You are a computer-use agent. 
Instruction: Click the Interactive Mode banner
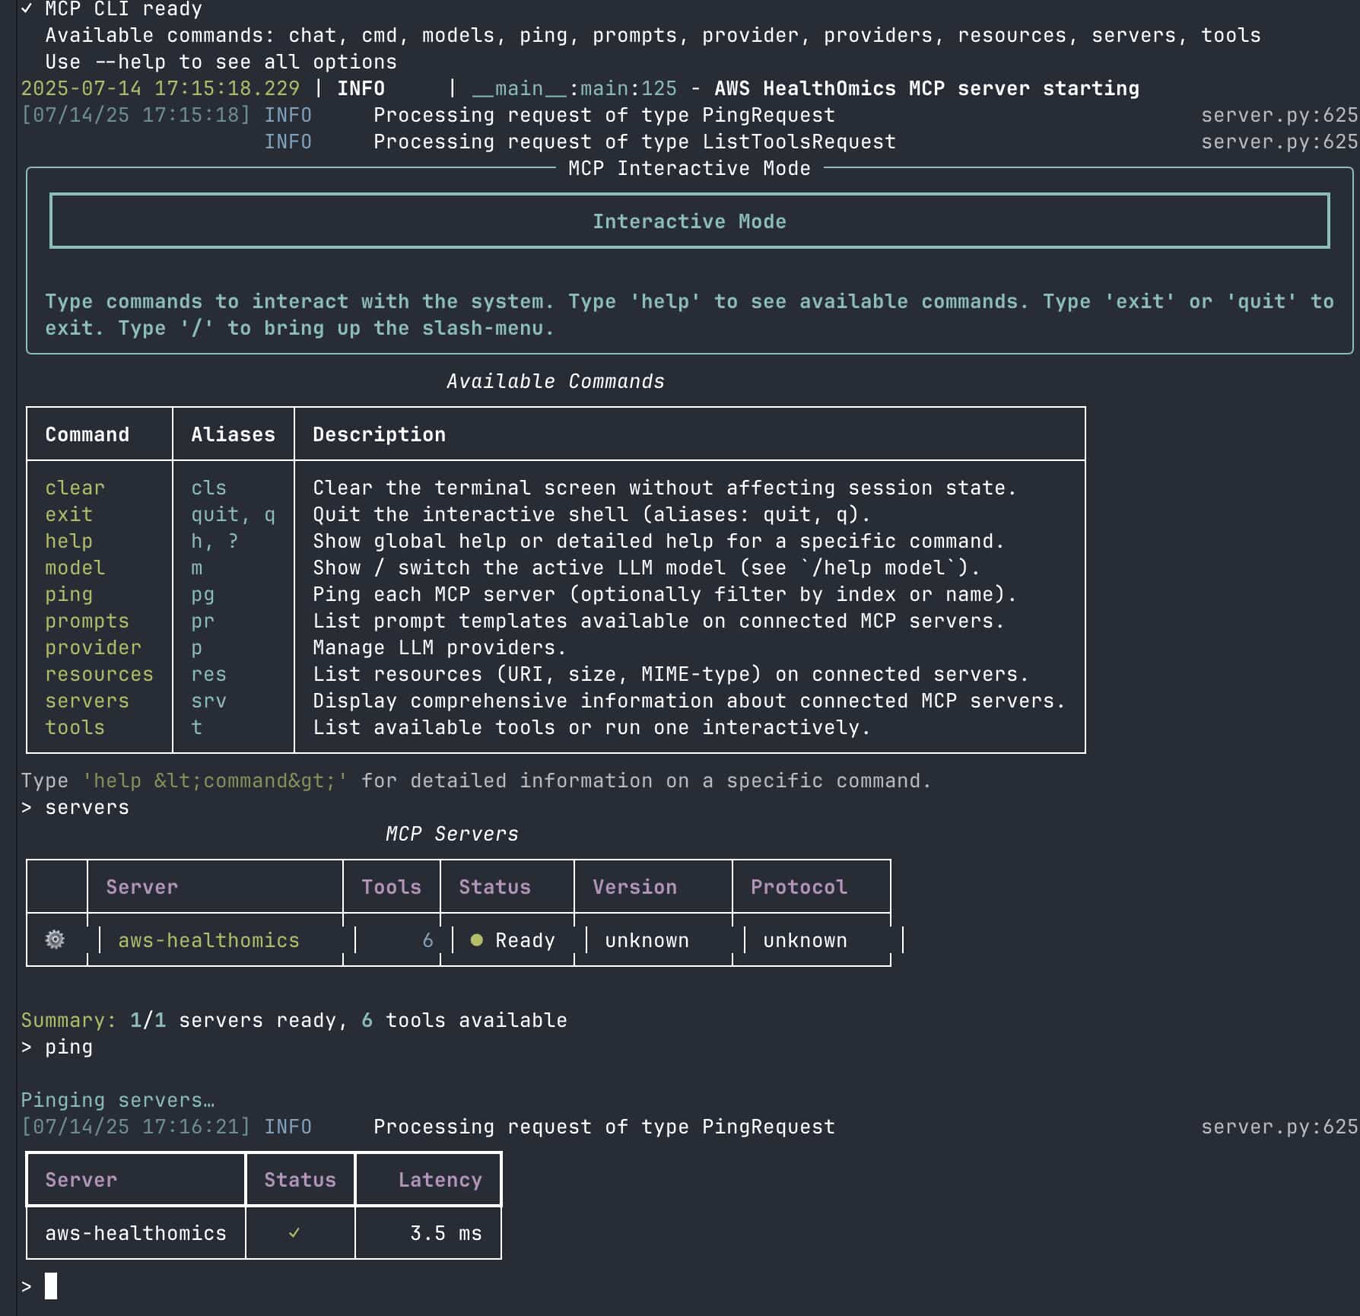click(x=689, y=221)
